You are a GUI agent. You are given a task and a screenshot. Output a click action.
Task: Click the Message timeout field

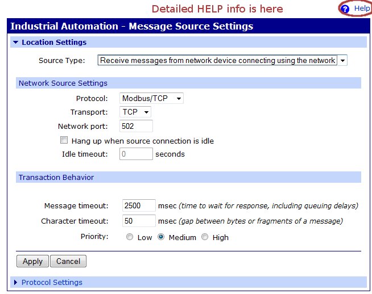point(139,205)
